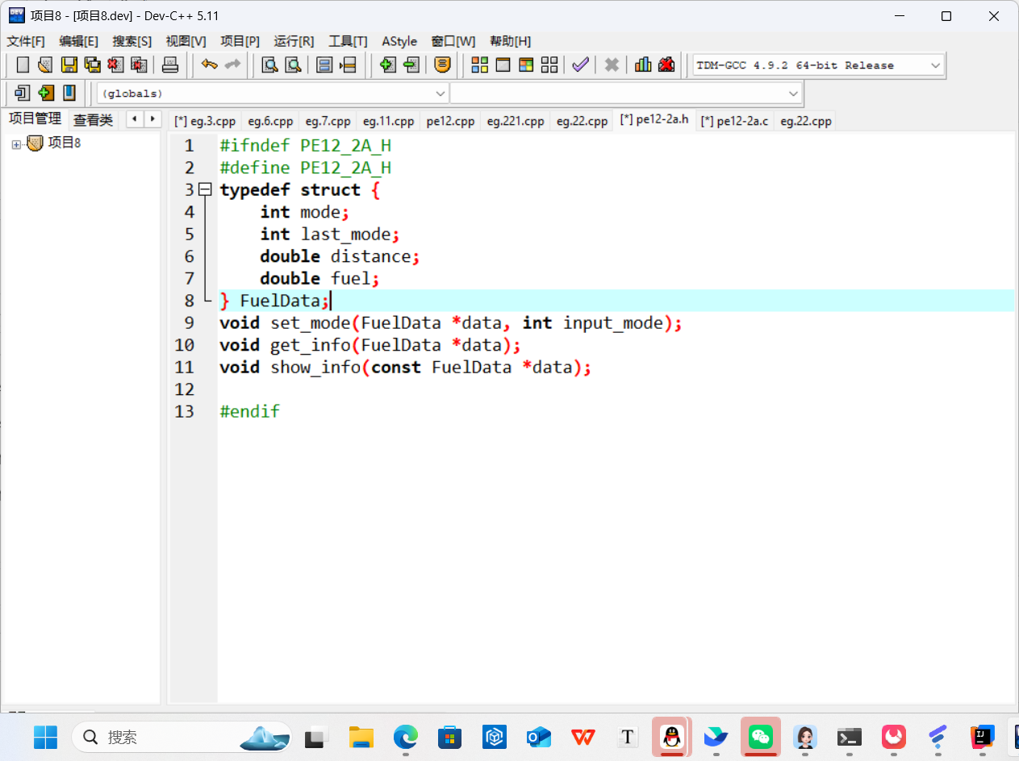Open the 搜索[S] menu
This screenshot has height=761, width=1019.
132,41
